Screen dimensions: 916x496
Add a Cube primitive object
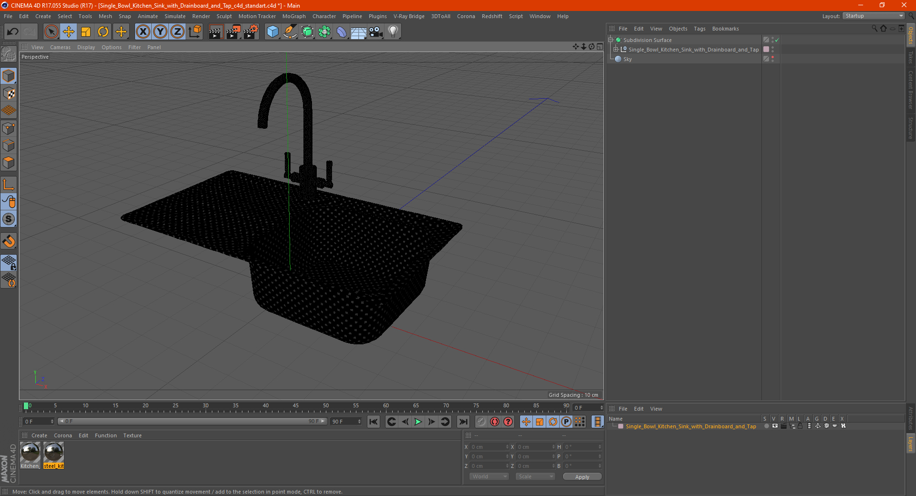click(272, 32)
